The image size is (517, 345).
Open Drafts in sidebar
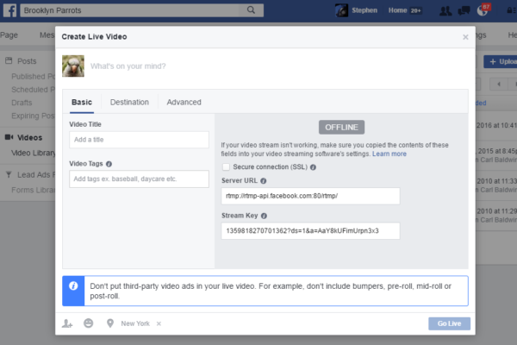click(22, 103)
